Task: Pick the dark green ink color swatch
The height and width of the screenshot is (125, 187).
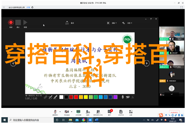Action: coord(96,97)
